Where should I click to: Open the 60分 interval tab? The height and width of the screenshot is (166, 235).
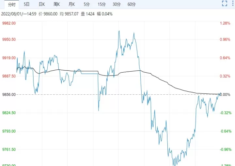(x=132, y=4)
